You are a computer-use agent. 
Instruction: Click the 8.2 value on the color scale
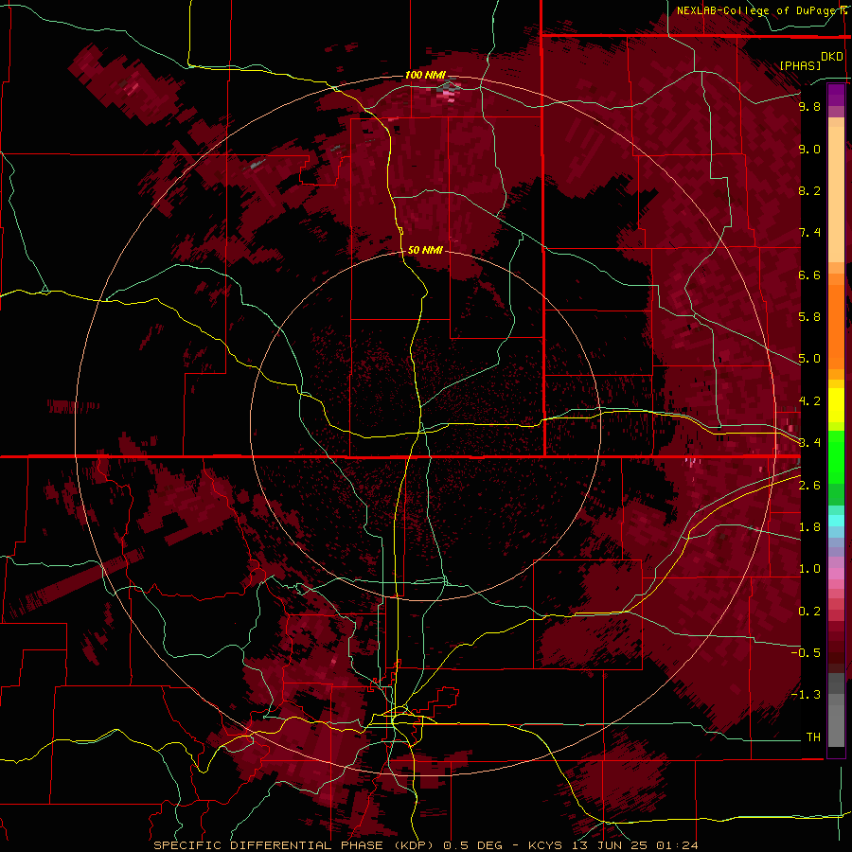click(809, 190)
